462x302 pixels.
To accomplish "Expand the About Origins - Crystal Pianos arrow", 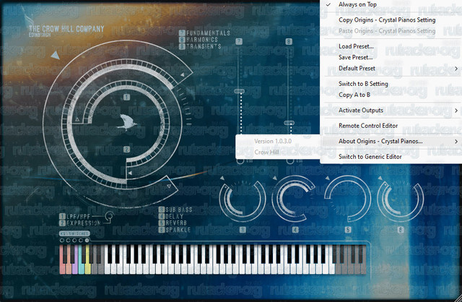I will pos(456,142).
